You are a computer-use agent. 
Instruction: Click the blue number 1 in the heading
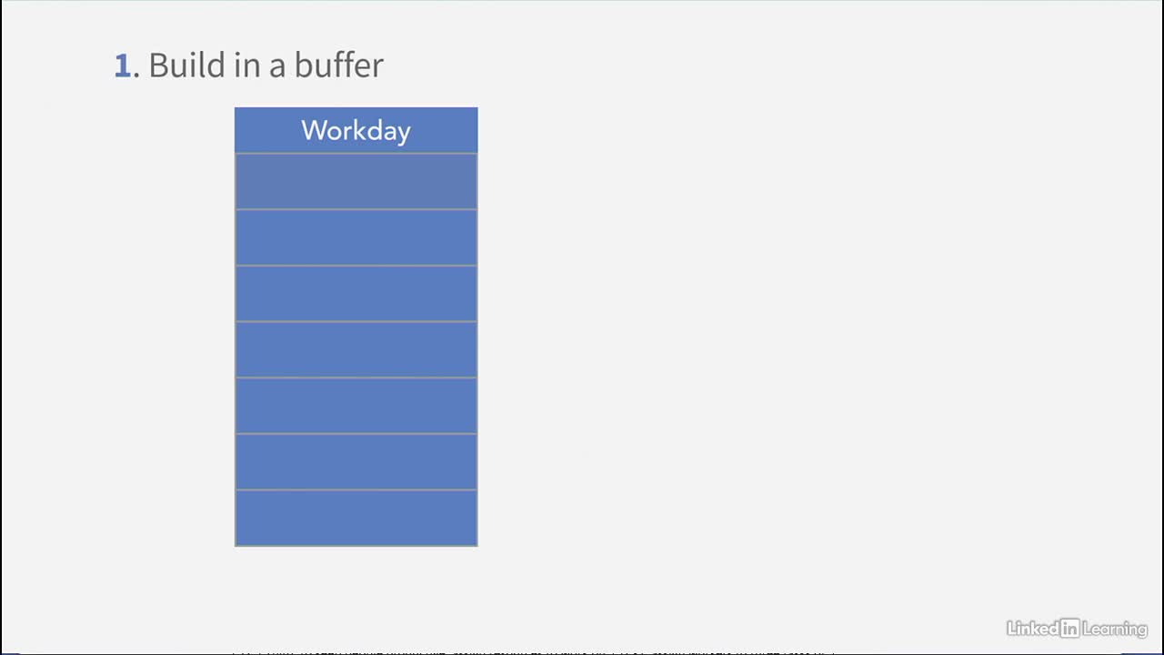(122, 65)
